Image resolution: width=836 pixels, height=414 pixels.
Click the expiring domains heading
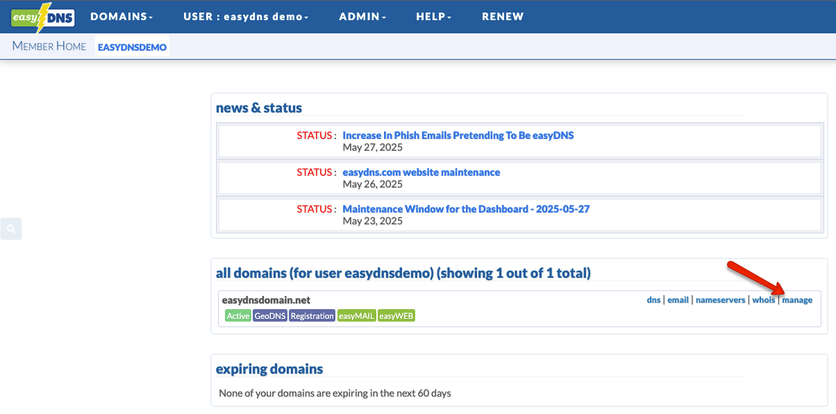point(269,369)
